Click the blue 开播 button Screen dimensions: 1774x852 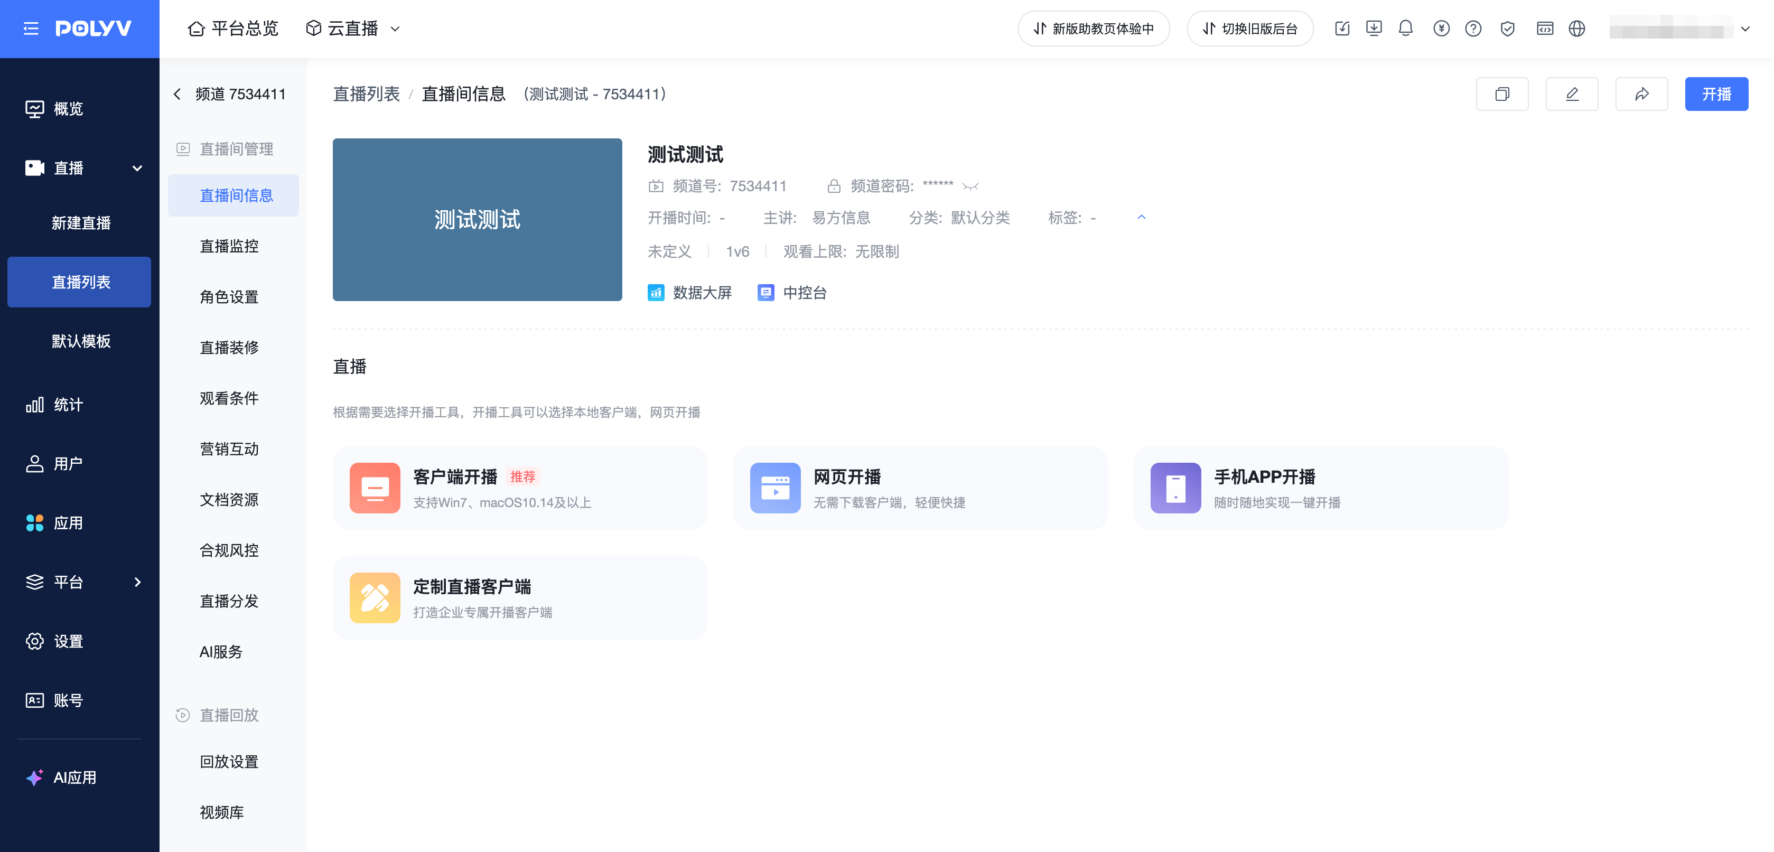[x=1716, y=95]
